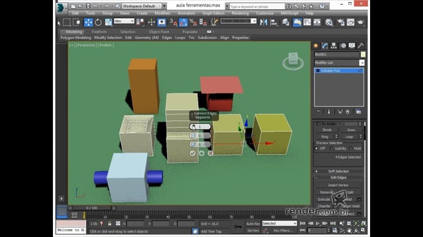This screenshot has width=423, height=237.
Task: Expand the Editable Poly modifier entry
Action: pos(318,70)
